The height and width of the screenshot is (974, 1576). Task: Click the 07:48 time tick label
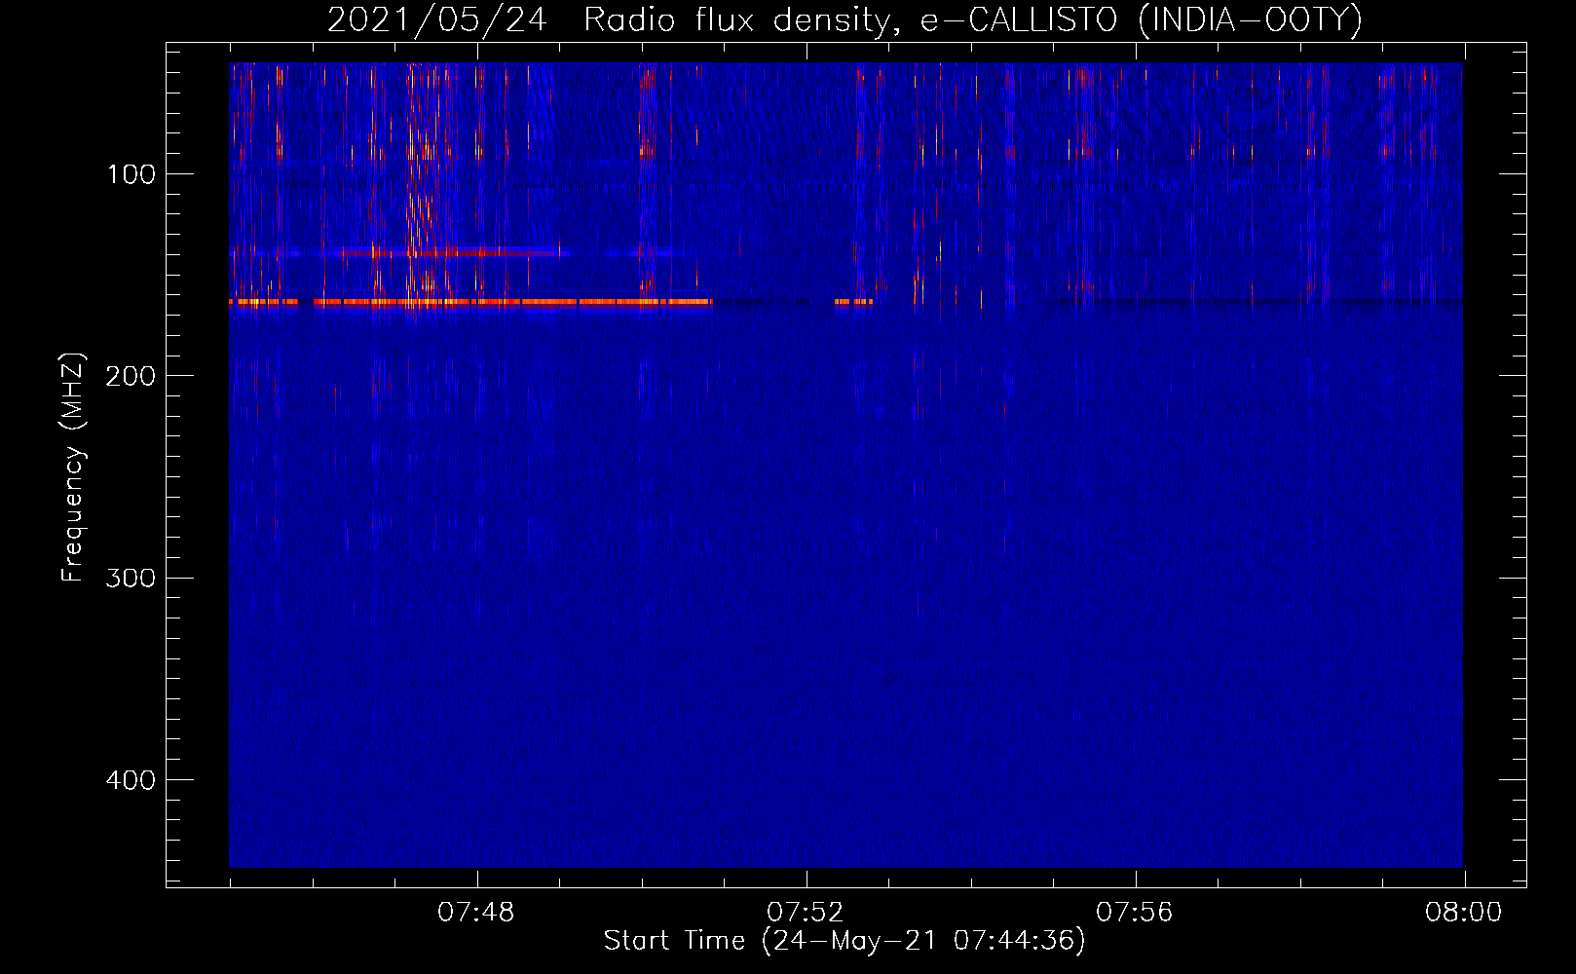476,913
